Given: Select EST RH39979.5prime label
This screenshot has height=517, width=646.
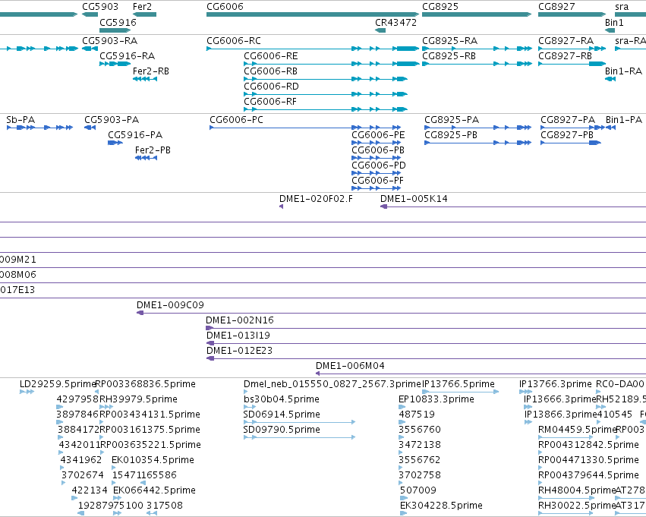Looking at the screenshot, I should click(x=138, y=399).
